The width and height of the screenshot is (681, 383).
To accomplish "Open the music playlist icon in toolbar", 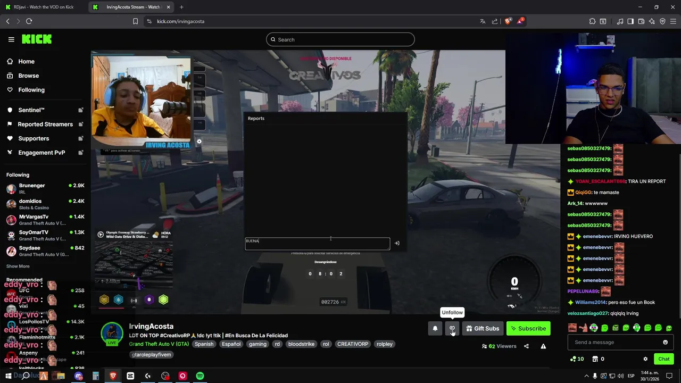I will click(620, 21).
